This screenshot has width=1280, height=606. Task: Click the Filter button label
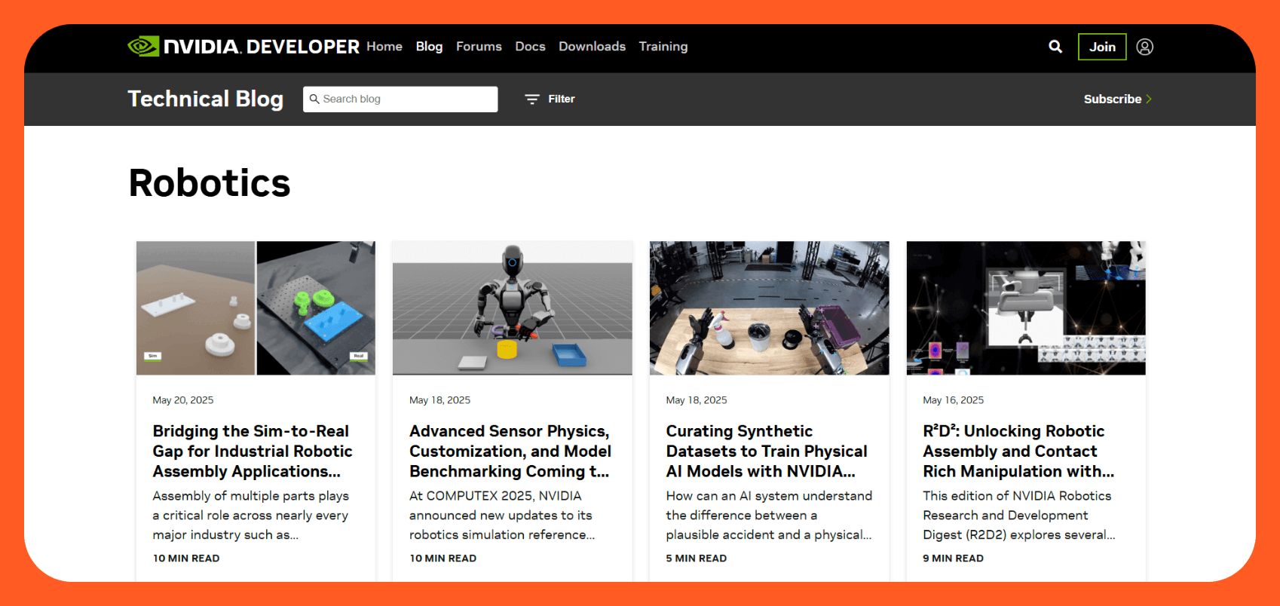[562, 99]
